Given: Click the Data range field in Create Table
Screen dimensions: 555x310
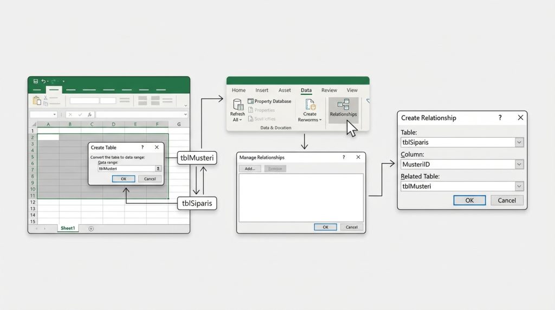Looking at the screenshot, I should (126, 169).
